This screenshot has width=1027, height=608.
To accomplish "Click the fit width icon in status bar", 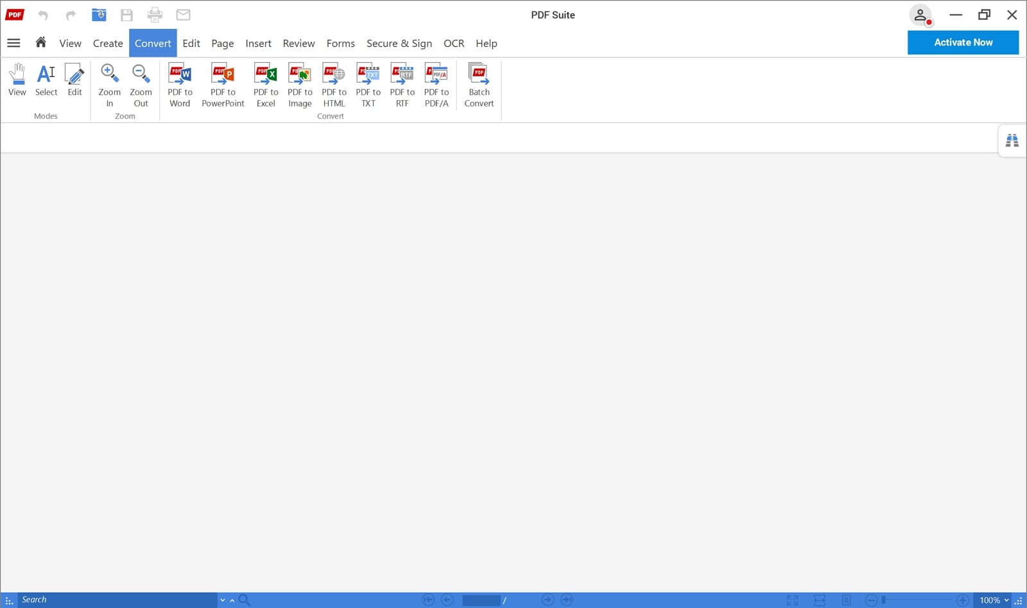I will (819, 600).
